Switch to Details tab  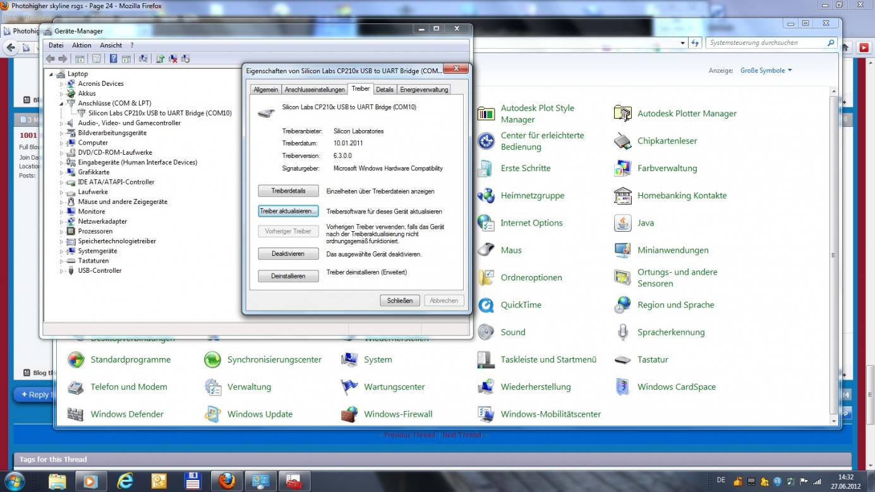(385, 90)
